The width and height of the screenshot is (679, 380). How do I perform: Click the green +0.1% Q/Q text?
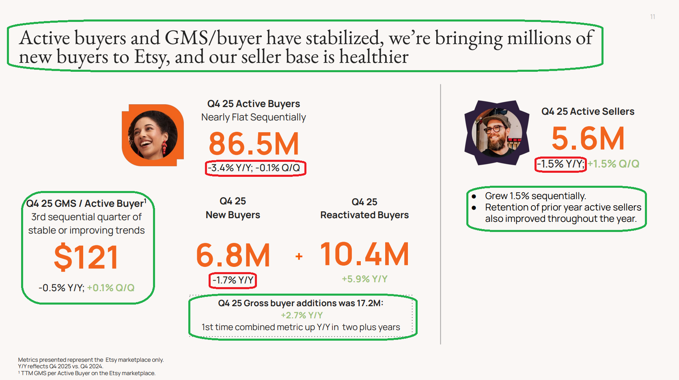click(x=111, y=288)
